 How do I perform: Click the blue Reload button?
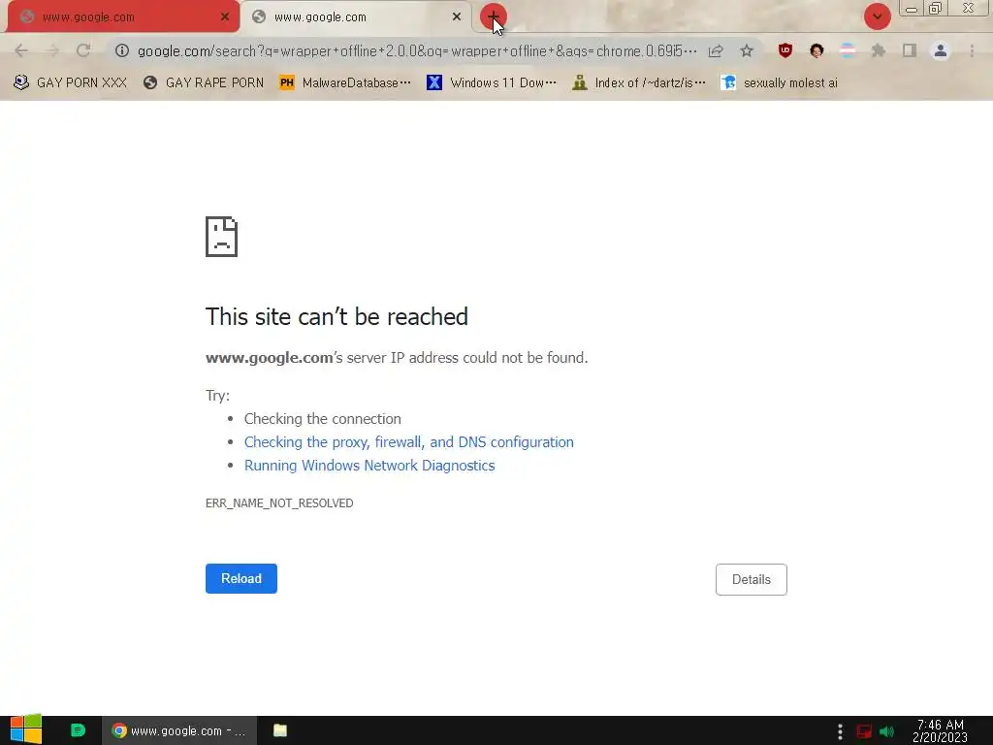[241, 578]
